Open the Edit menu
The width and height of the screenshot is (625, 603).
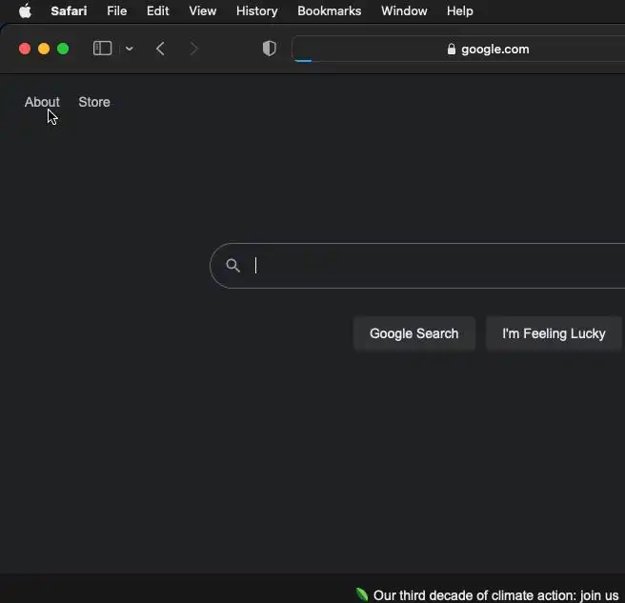tap(157, 10)
